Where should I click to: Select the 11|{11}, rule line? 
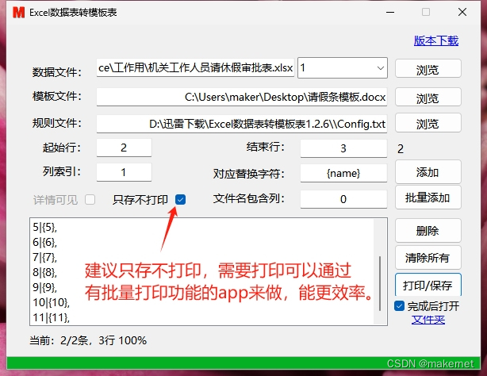pyautogui.click(x=52, y=317)
